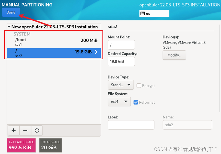Open the Device Type dropdown
Viewport: 221px width, 154px height.
121,85
